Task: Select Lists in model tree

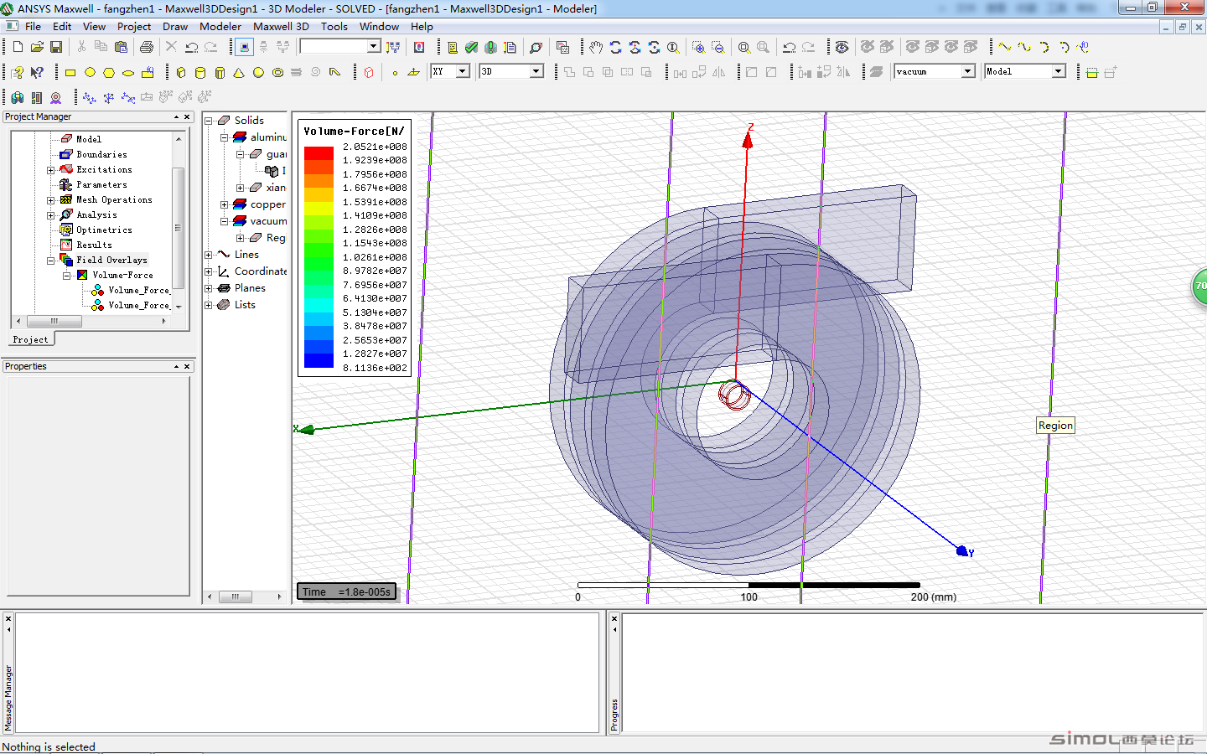Action: click(245, 305)
